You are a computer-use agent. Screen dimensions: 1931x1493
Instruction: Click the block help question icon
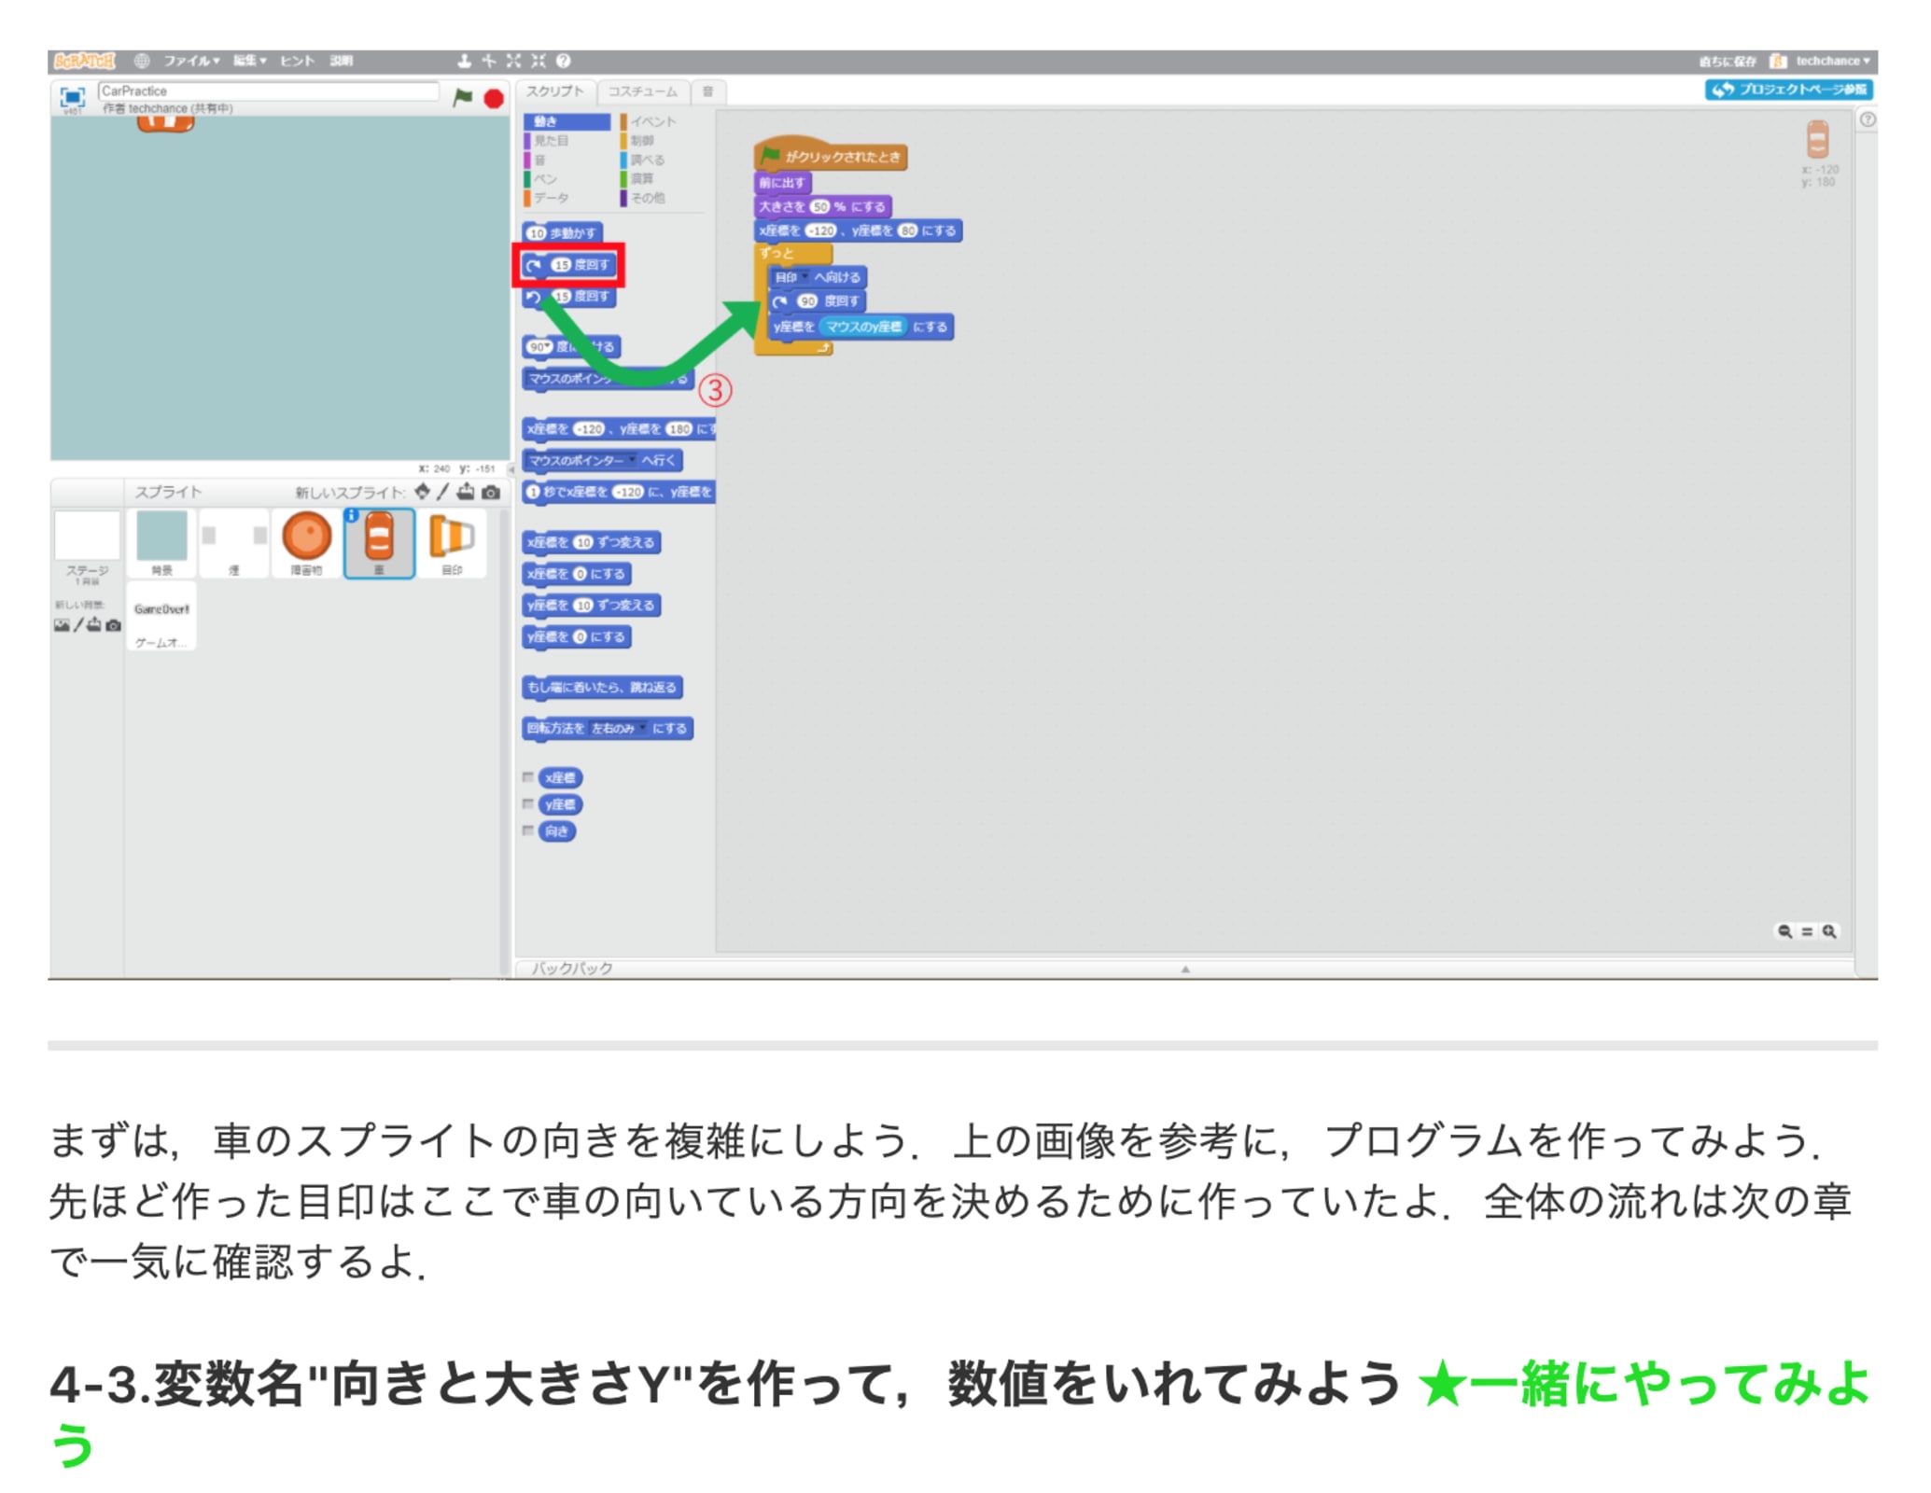pyautogui.click(x=563, y=61)
